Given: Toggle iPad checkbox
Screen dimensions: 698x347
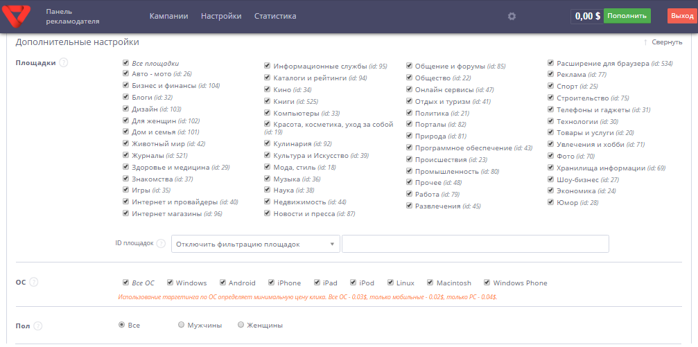Looking at the screenshot, I should click(x=317, y=283).
